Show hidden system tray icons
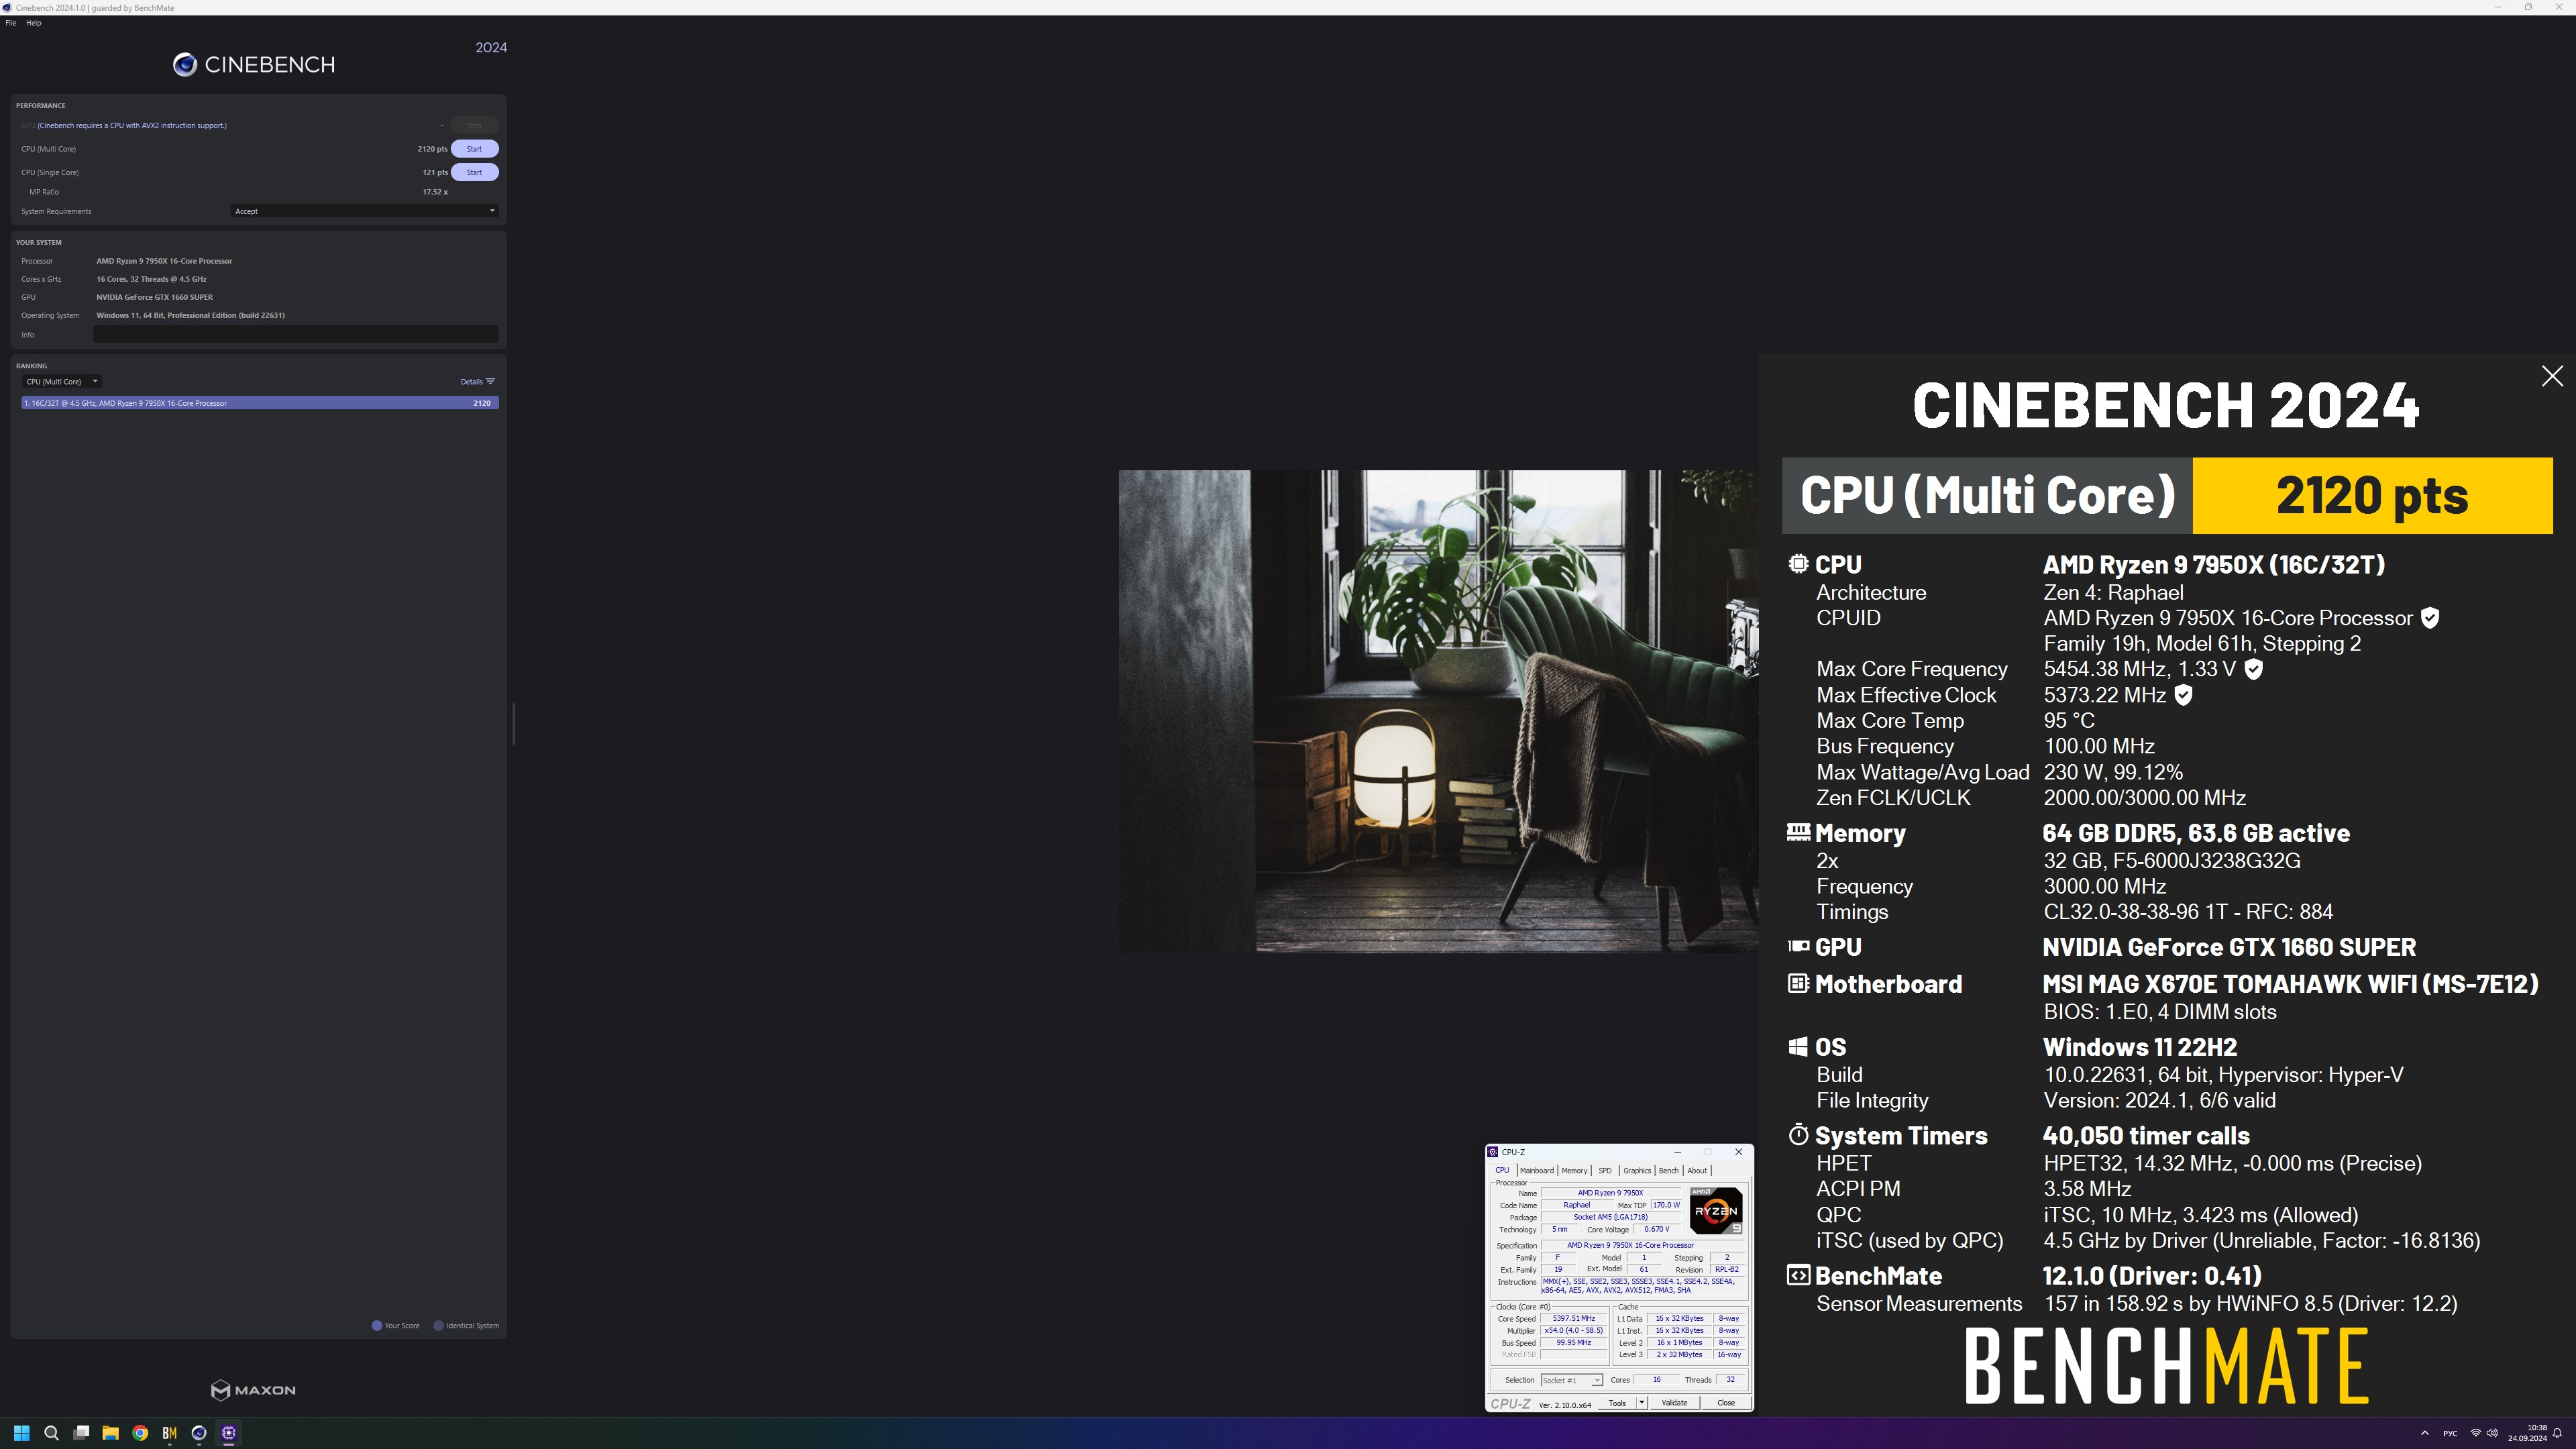Viewport: 2576px width, 1449px height. click(x=2424, y=1433)
